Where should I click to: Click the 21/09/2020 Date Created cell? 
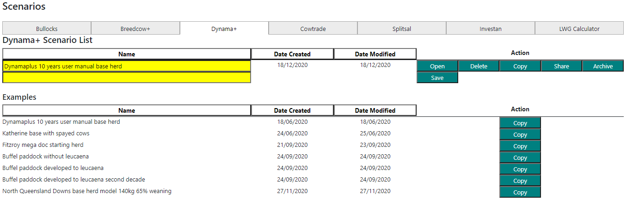292,145
